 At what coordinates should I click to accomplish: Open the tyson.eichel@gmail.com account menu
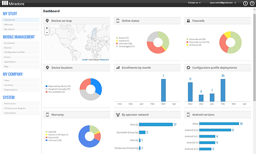[x=223, y=3]
